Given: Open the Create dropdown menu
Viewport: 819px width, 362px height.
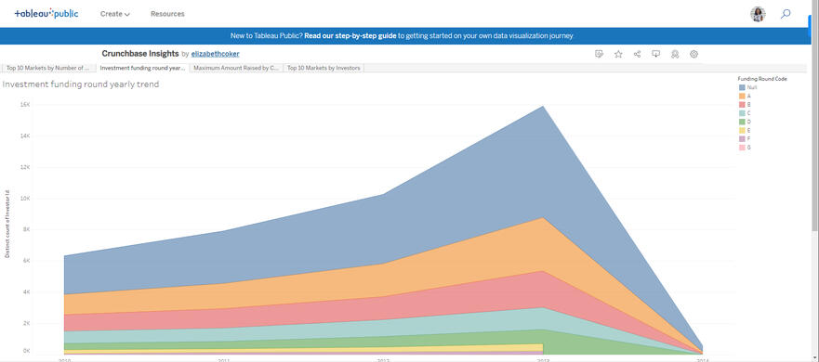Looking at the screenshot, I should [115, 14].
